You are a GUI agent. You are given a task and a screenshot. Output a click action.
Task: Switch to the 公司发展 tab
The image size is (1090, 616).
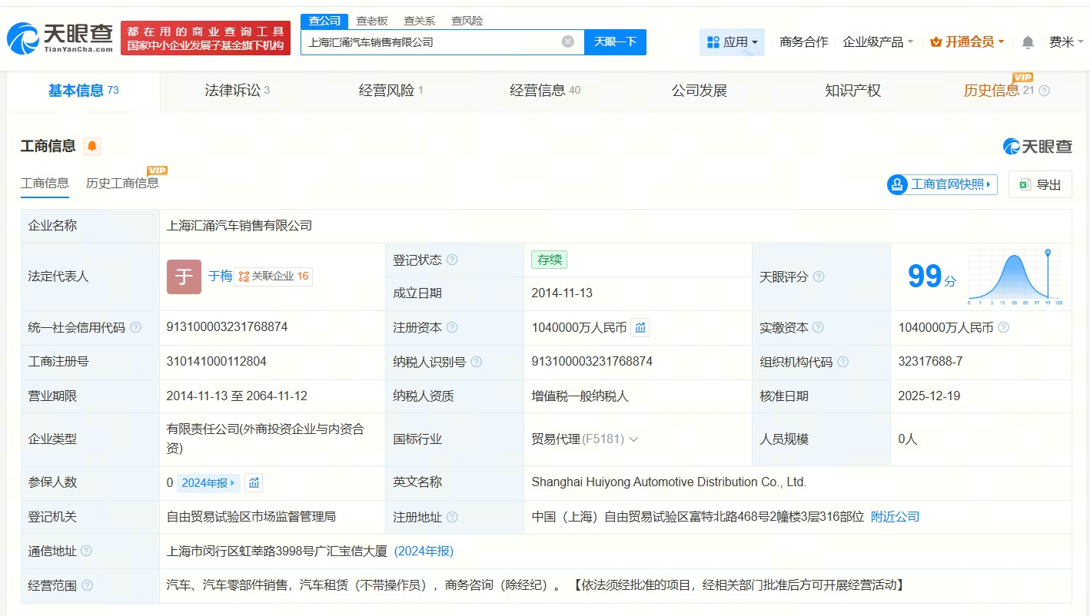tap(699, 91)
